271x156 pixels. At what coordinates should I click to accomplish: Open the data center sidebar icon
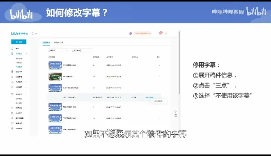pos(12,72)
